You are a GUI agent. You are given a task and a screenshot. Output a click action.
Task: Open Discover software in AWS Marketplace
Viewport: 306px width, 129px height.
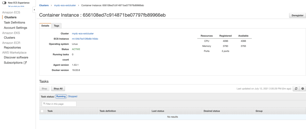(x=16, y=57)
